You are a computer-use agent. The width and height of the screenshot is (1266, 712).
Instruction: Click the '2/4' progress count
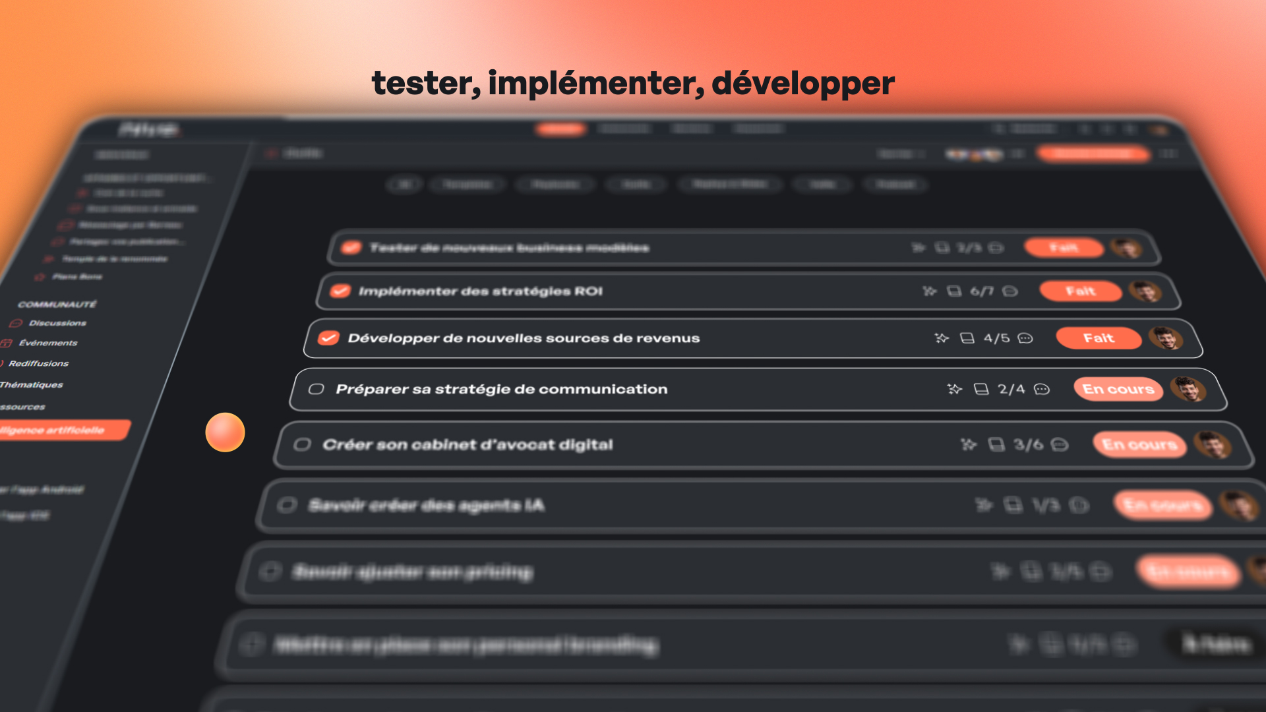pyautogui.click(x=1011, y=389)
